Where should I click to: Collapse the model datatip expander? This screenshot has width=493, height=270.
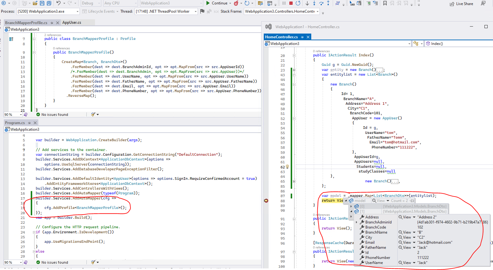tap(346, 201)
